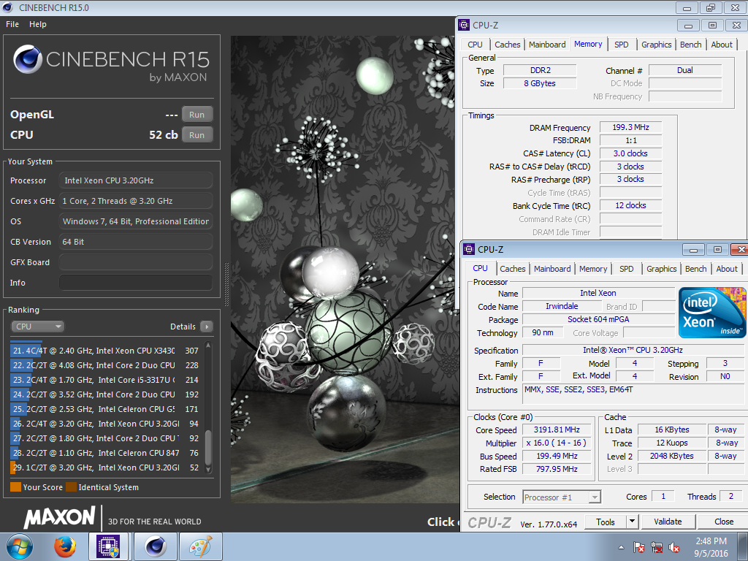The width and height of the screenshot is (748, 561).
Task: Run the CPU benchmark
Action: point(197,135)
